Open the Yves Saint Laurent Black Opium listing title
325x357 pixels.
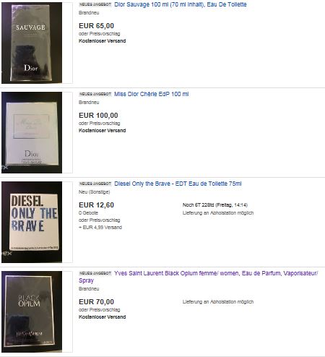199,277
